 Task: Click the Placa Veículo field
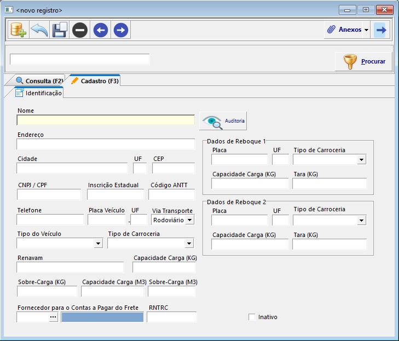[x=107, y=219]
